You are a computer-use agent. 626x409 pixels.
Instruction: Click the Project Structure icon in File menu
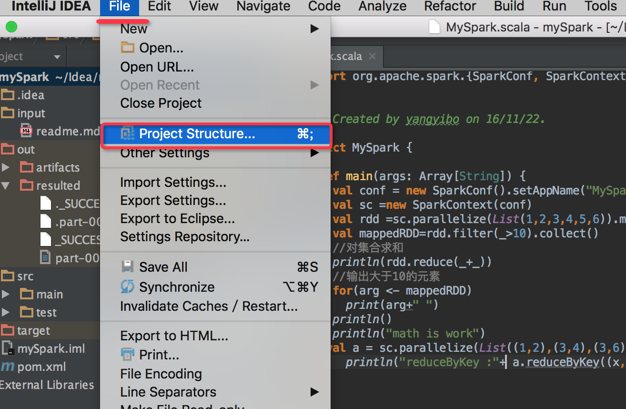127,134
